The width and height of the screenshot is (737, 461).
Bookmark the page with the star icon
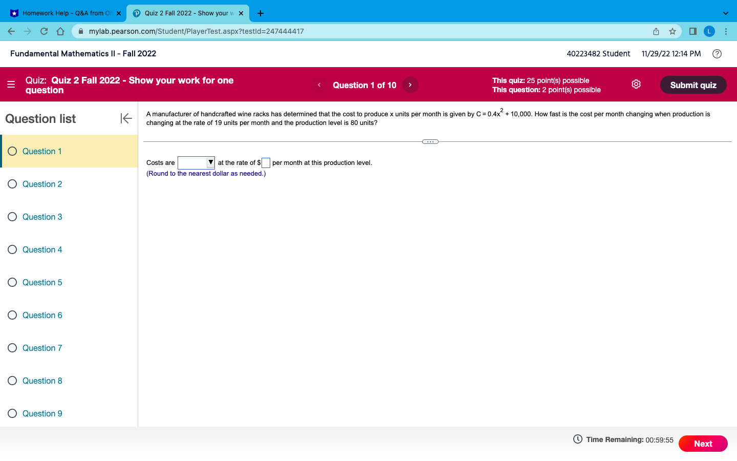click(x=672, y=31)
